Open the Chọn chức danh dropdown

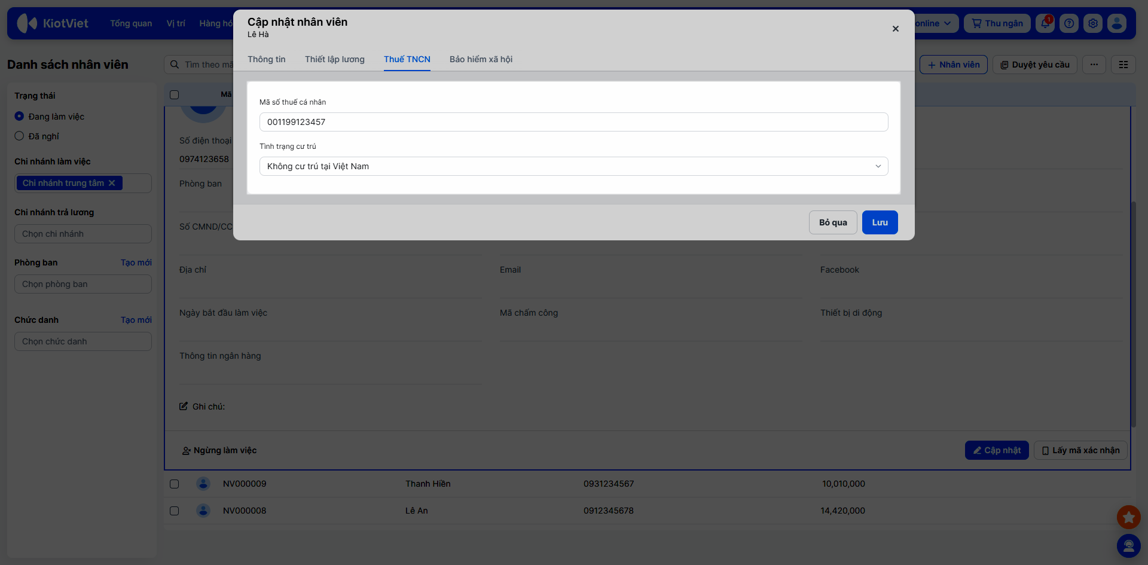[83, 341]
